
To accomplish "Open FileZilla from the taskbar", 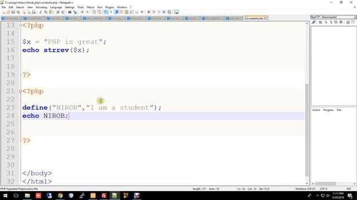I will pyautogui.click(x=104, y=196).
